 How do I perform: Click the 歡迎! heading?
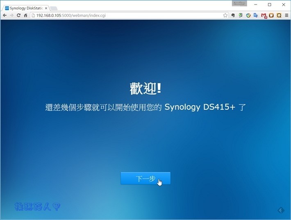(145, 88)
